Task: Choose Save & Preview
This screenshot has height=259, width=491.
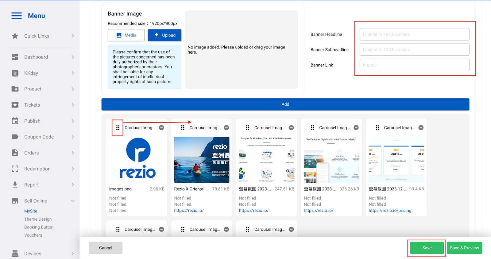Action: (464, 248)
